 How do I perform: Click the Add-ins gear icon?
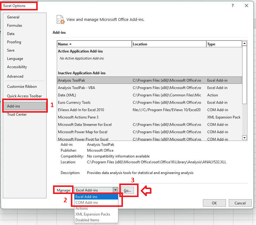[60, 19]
